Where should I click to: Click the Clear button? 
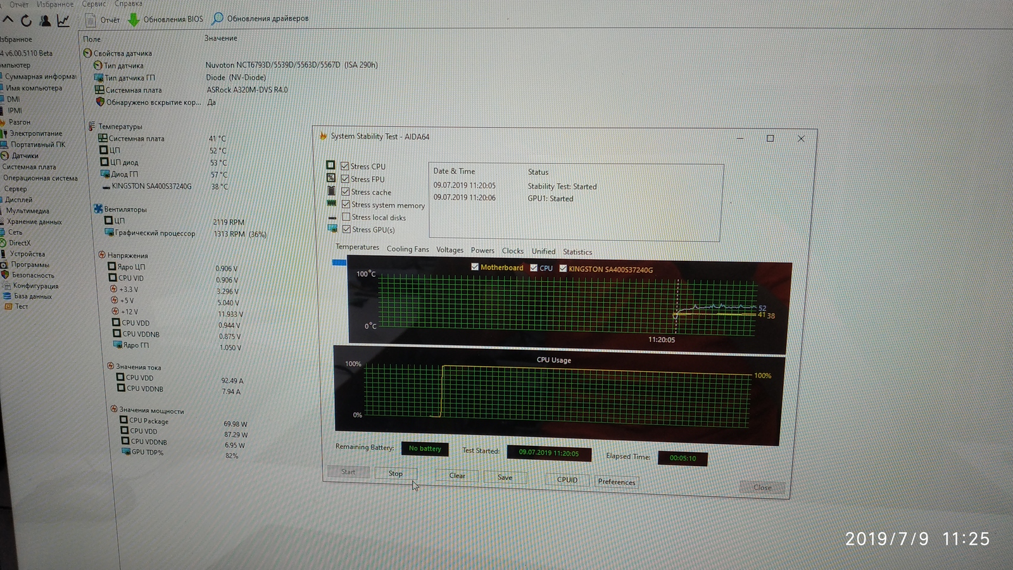pyautogui.click(x=457, y=476)
